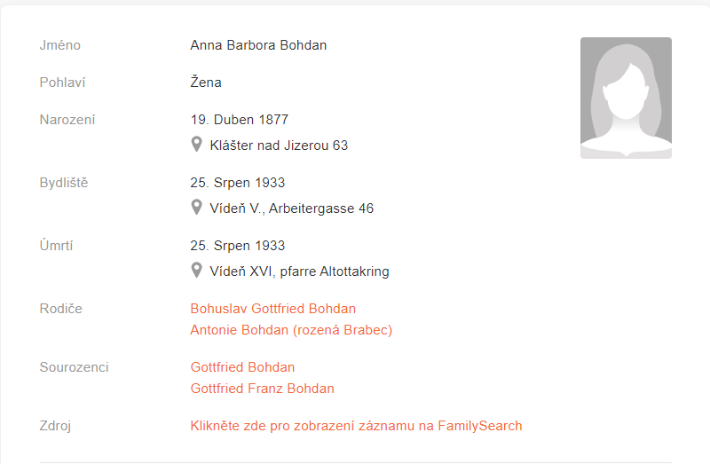Click the FamilySearch source record link
Screen dimensions: 710x464
(357, 426)
